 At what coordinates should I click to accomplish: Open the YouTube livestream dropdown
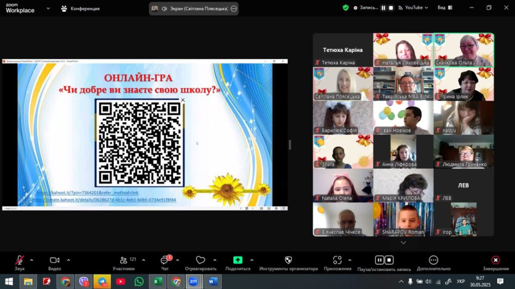point(413,8)
